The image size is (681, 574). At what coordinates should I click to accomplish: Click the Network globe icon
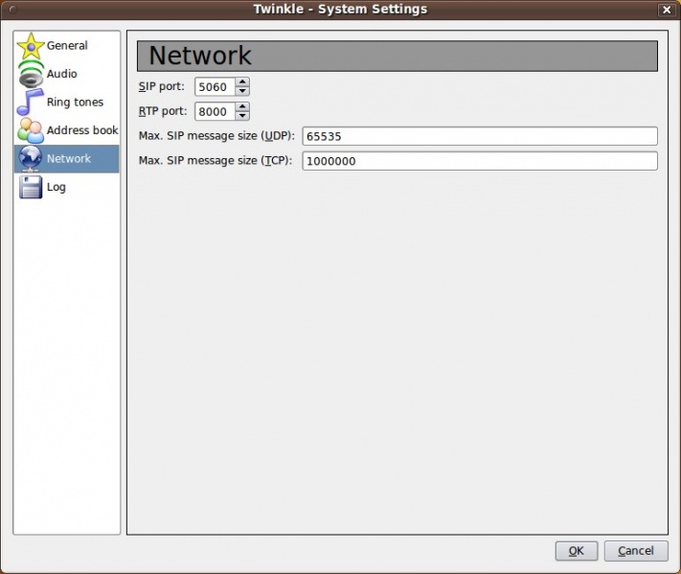click(31, 159)
